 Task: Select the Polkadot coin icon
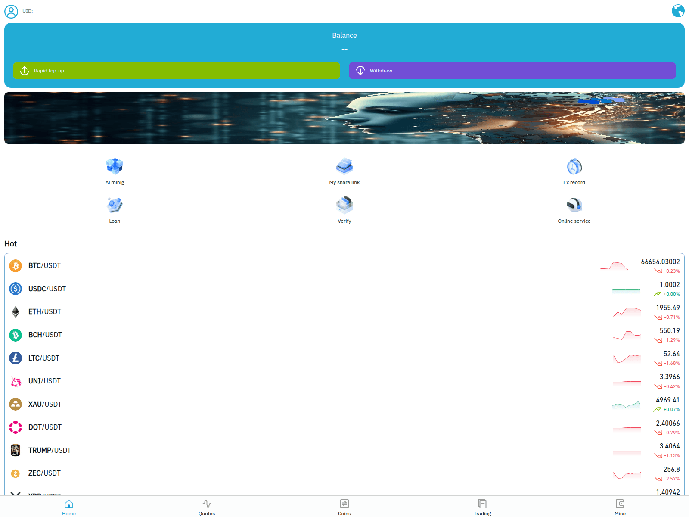[x=16, y=427]
